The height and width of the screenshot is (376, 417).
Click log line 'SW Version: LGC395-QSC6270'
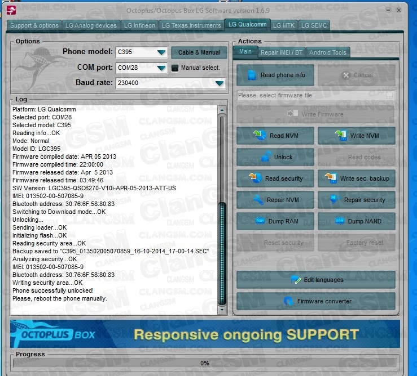click(94, 188)
